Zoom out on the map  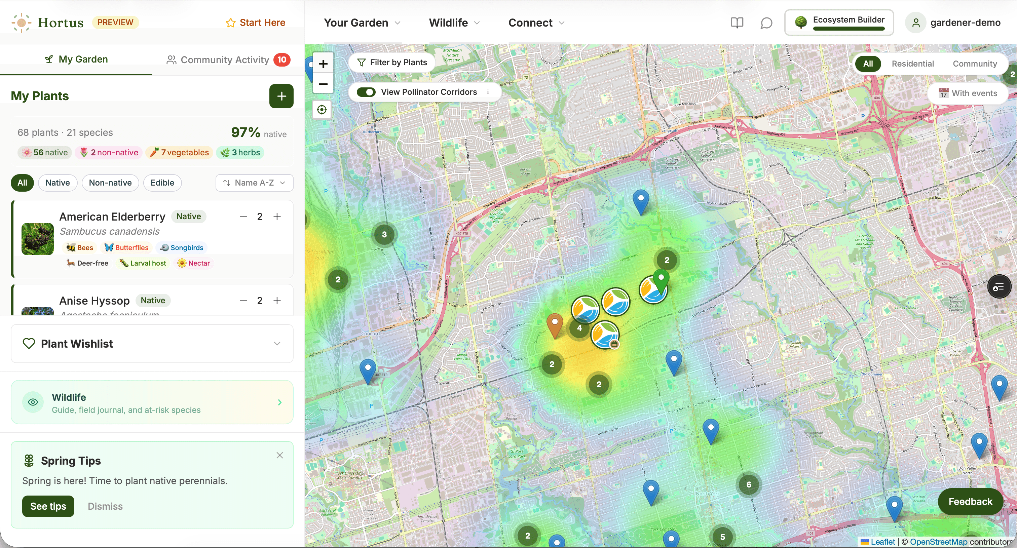(x=323, y=83)
